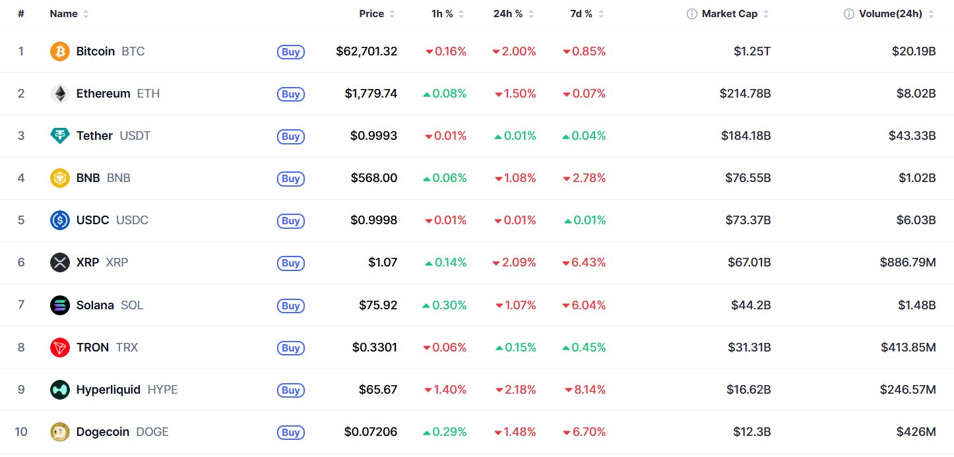Click the BNB yellow logo icon
This screenshot has width=954, height=457.
(60, 178)
